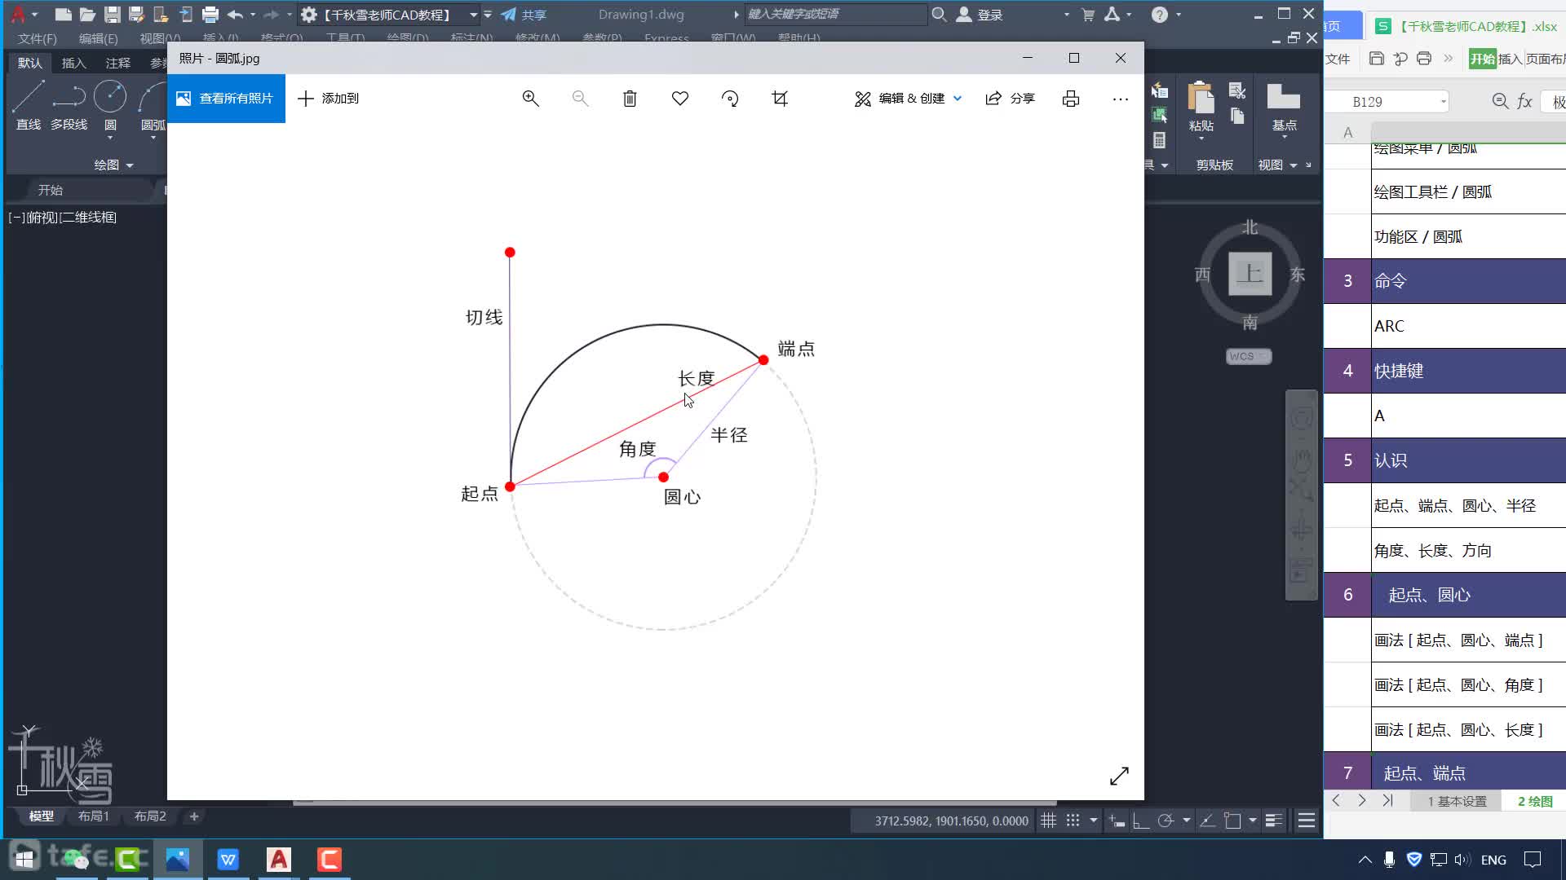The image size is (1566, 880).
Task: Open the crop tool in Photos
Action: coord(780,99)
